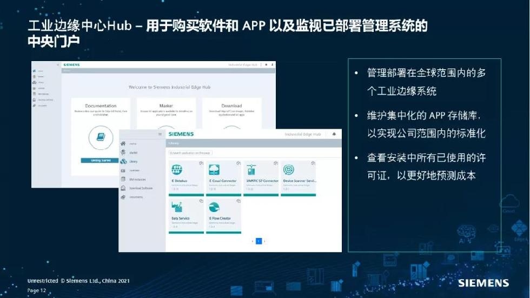Screen dimensions: 530x298
Task: Open the IE Cloud Connector app icon
Action: click(214, 170)
